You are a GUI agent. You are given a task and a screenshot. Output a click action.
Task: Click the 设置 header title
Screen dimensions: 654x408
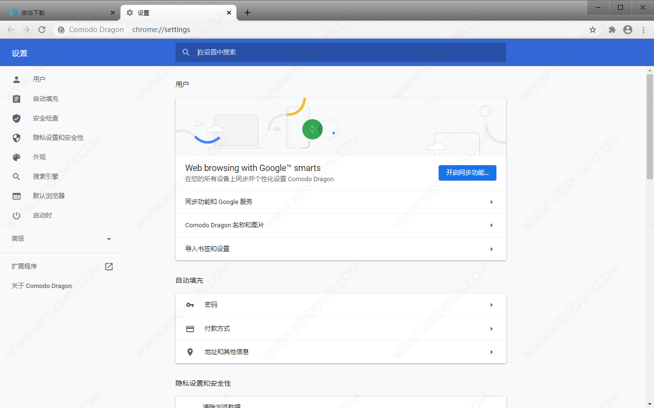[x=20, y=53]
